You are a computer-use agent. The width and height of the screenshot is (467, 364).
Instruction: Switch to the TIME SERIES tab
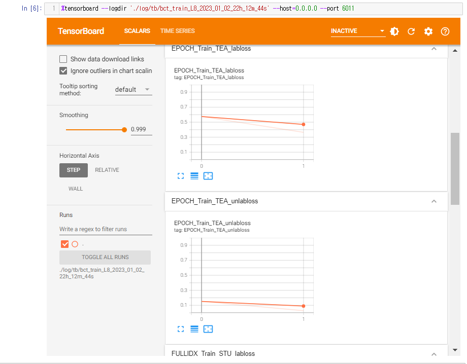click(x=178, y=31)
